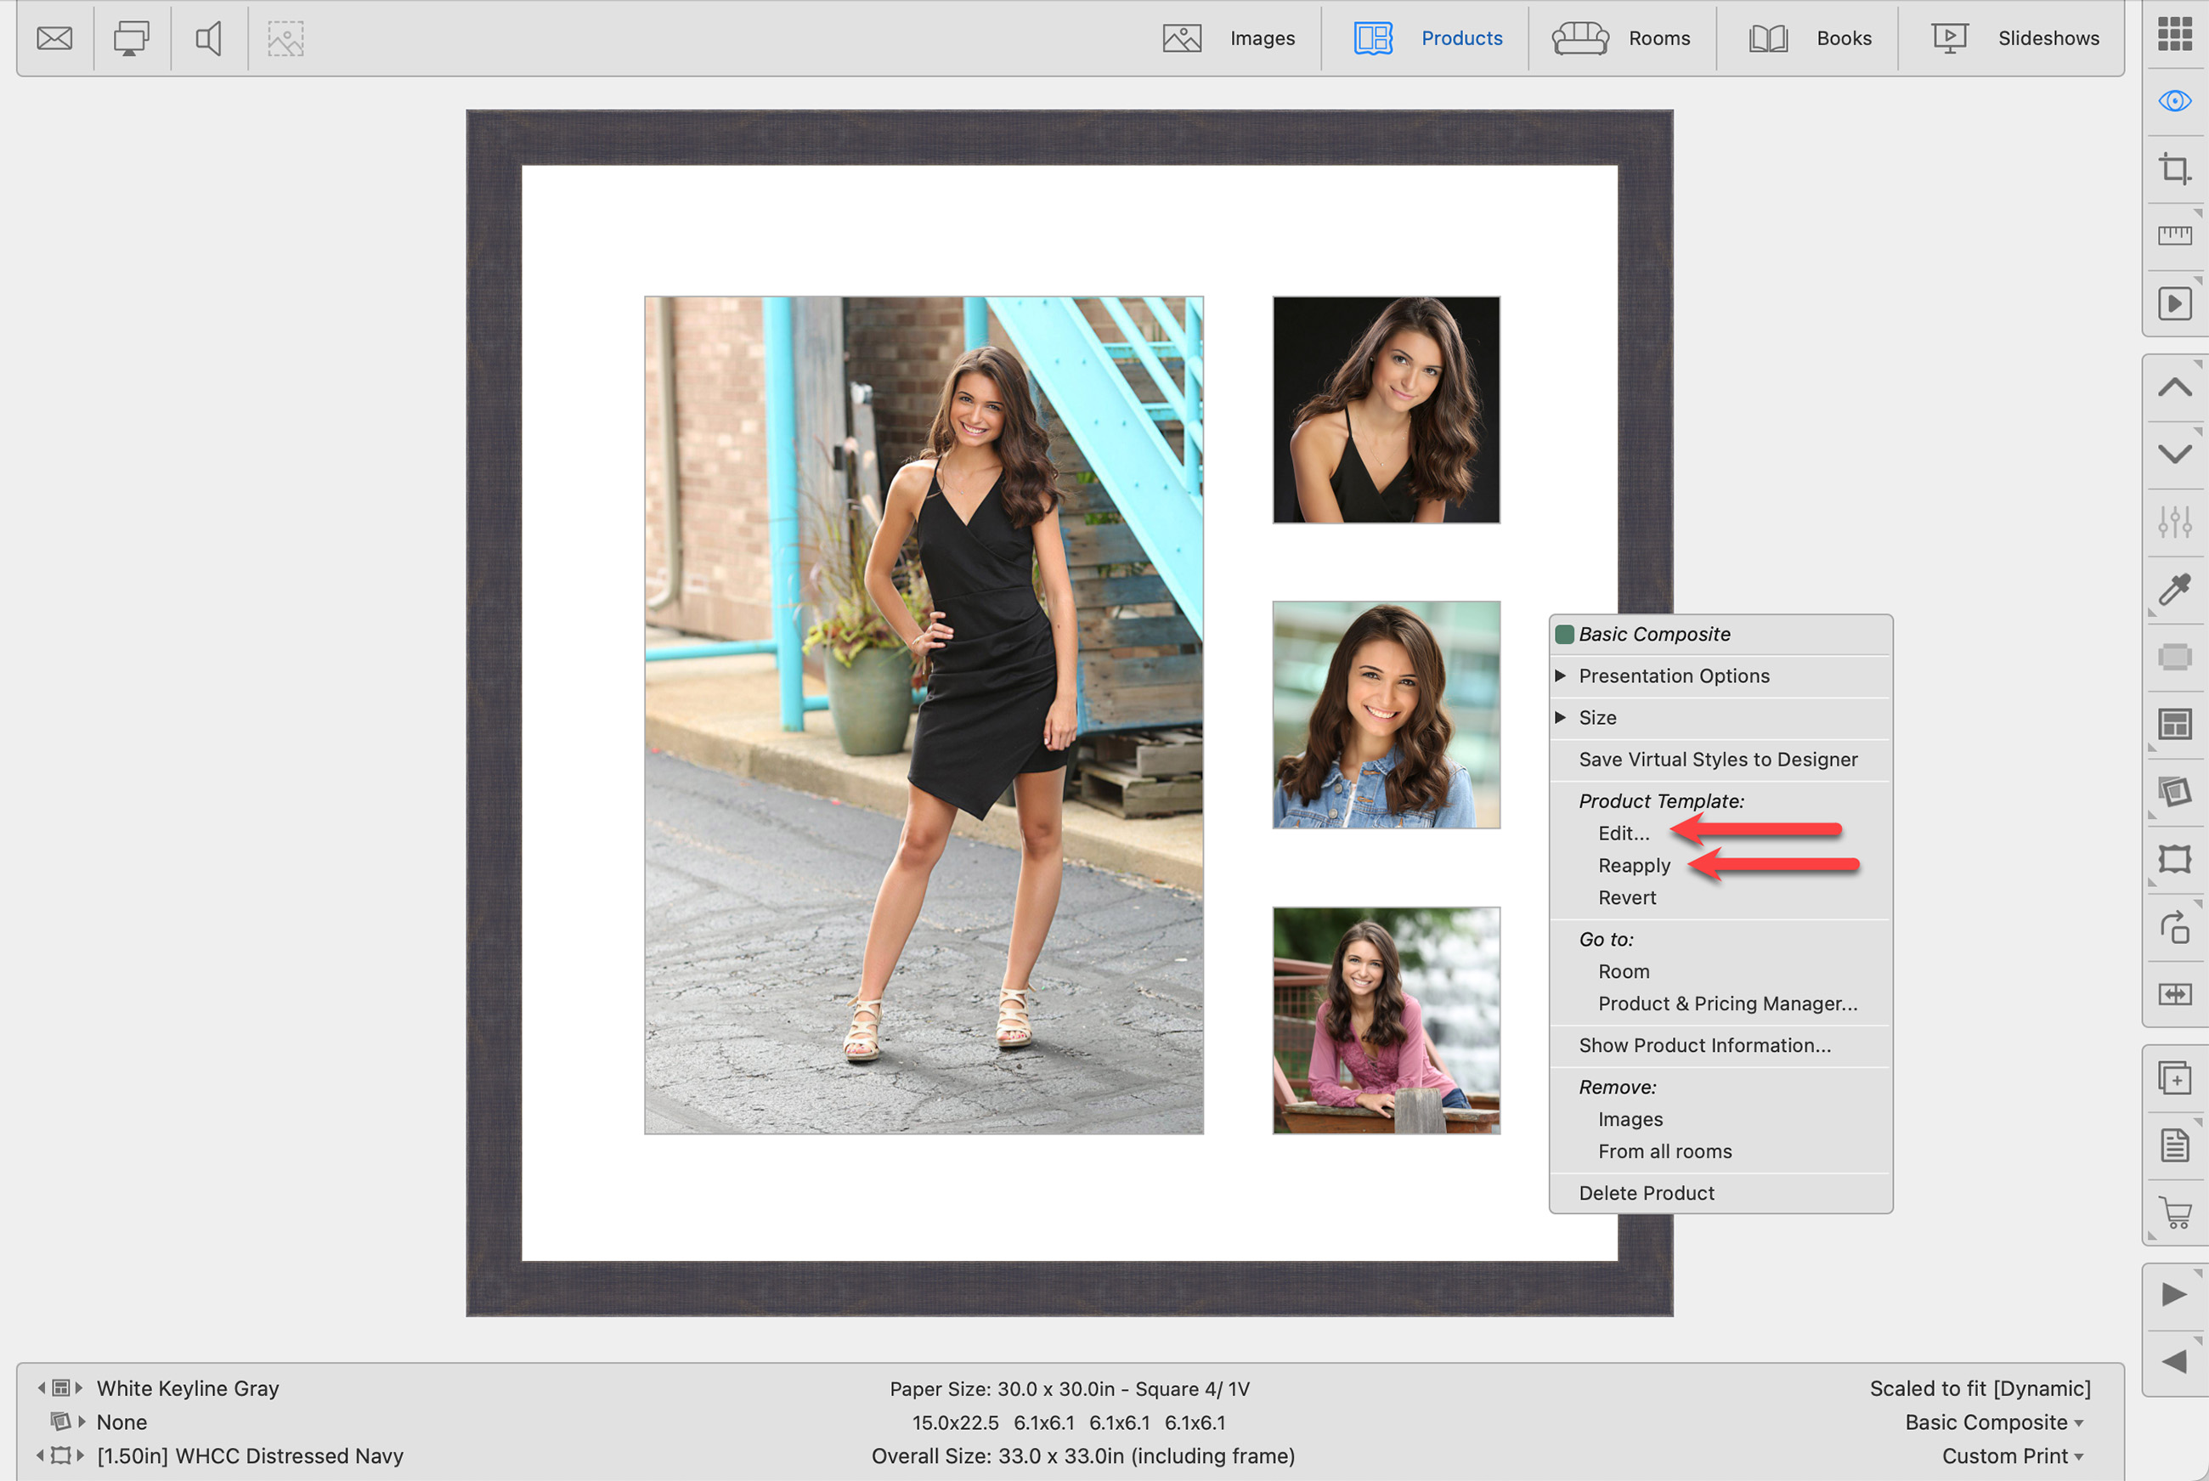Viewport: 2209px width, 1481px height.
Task: Click the green Basic Composite color swatch
Action: [x=1564, y=635]
